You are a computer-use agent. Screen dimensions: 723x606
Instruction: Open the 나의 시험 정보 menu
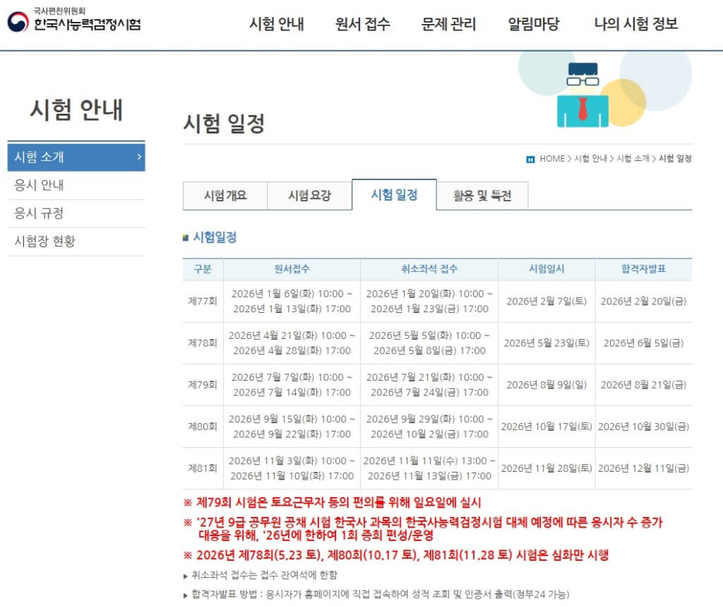636,23
